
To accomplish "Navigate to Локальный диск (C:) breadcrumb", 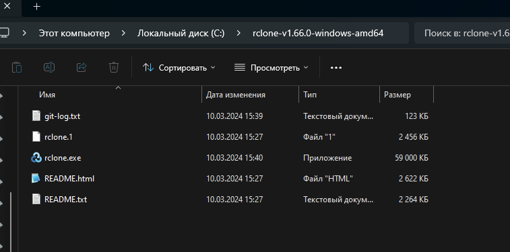I will pyautogui.click(x=181, y=33).
